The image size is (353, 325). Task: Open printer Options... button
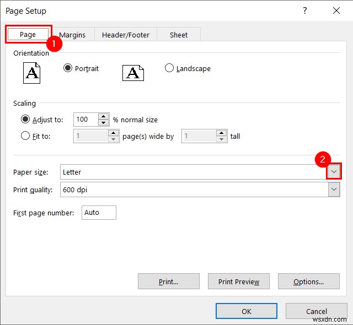pyautogui.click(x=309, y=281)
